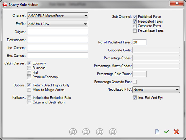
Task: Toggle Return Direct Flights Only option
Action: tap(29, 85)
